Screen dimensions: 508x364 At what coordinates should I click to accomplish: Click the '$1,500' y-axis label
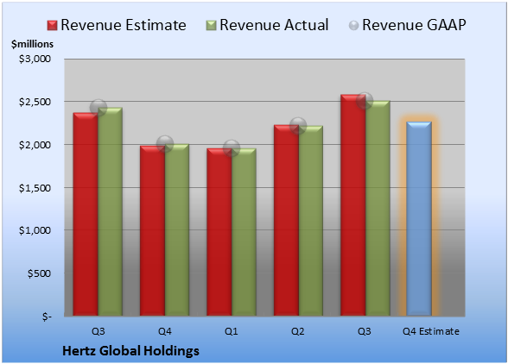pyautogui.click(x=35, y=188)
